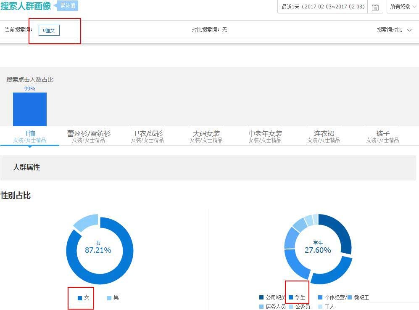Viewport: 419px width, 310px height.
Task: Open the calendar date picker icon
Action: pyautogui.click(x=375, y=7)
